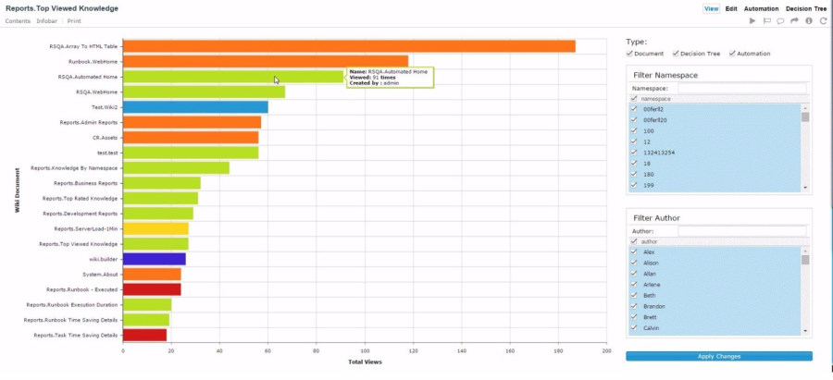Click the play/run icon in toolbar
833x380 pixels.
click(752, 20)
